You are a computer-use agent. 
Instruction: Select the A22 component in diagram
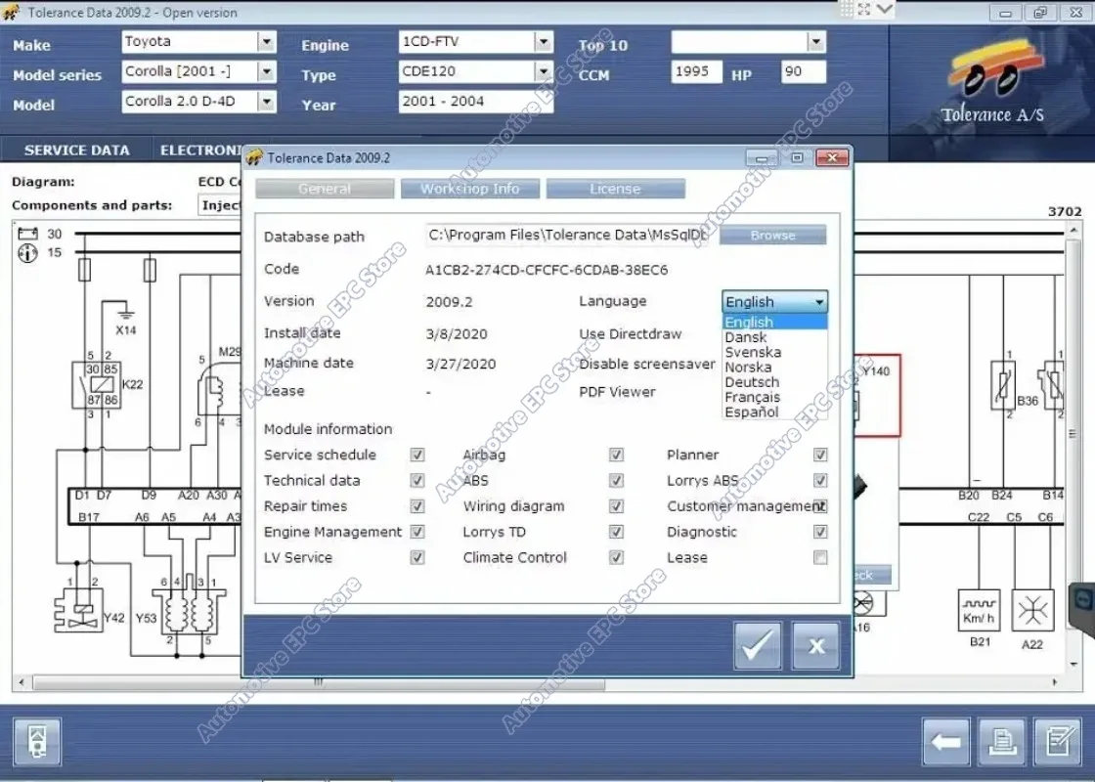(1032, 610)
